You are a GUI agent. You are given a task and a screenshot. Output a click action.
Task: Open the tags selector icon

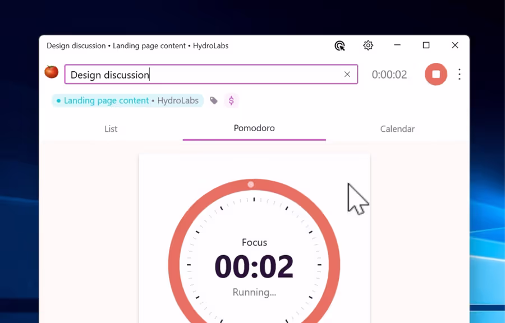tap(214, 101)
